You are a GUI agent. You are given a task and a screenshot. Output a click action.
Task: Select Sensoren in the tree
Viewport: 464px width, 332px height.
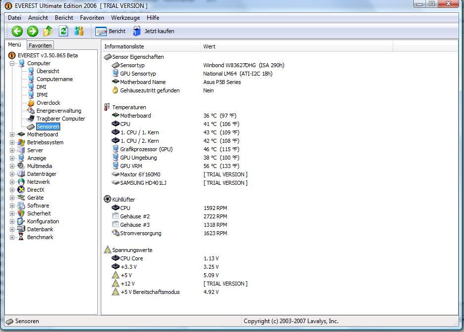(48, 126)
